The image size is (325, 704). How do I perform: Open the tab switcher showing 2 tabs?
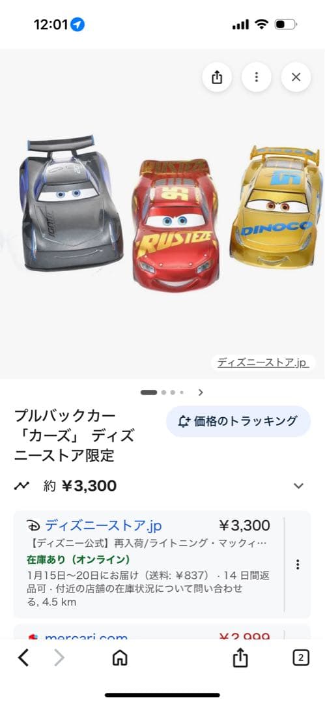pyautogui.click(x=301, y=658)
